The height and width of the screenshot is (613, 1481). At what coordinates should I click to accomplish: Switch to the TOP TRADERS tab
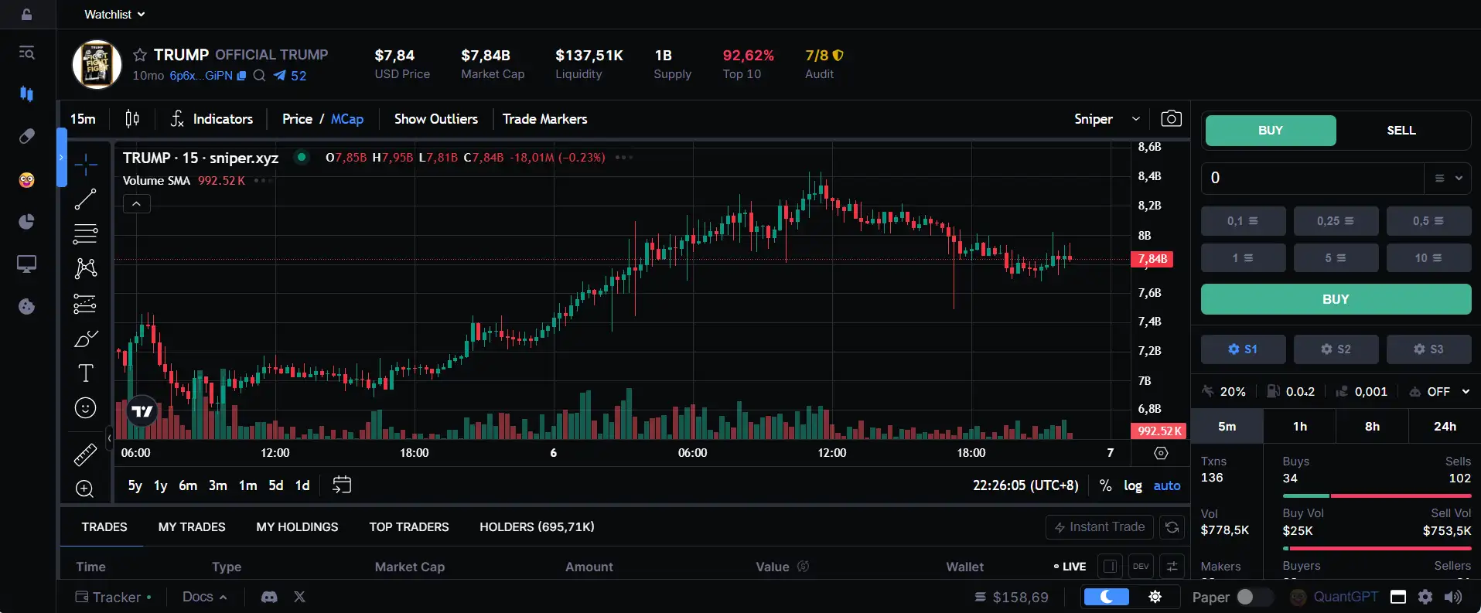point(408,527)
